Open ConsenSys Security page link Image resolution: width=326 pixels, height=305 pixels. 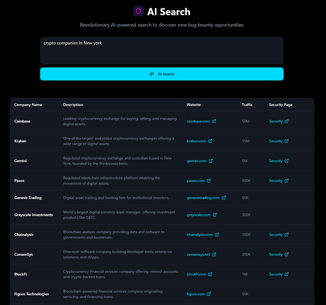point(276,254)
